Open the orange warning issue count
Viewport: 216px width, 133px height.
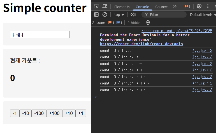(x=111, y=23)
